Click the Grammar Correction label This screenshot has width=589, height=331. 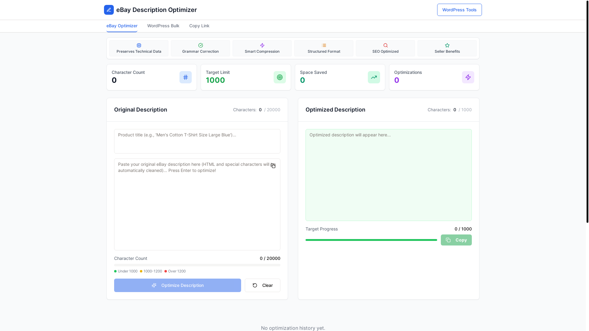(x=201, y=51)
